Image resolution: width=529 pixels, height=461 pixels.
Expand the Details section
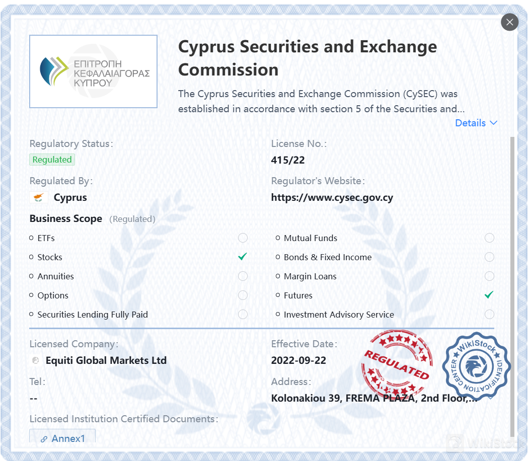click(476, 123)
